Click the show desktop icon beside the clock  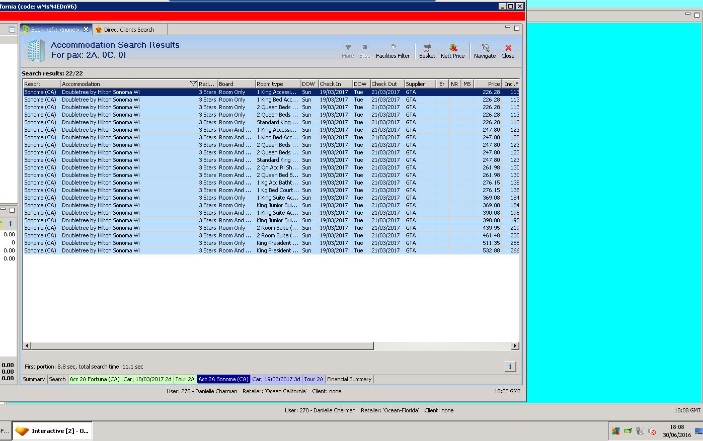699,431
